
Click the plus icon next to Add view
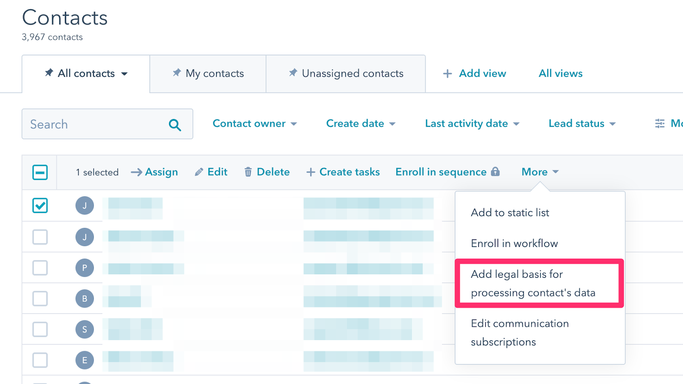point(447,74)
